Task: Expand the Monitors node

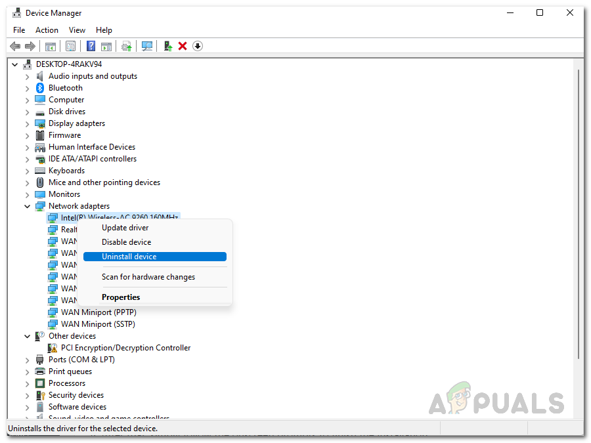Action: [27, 195]
